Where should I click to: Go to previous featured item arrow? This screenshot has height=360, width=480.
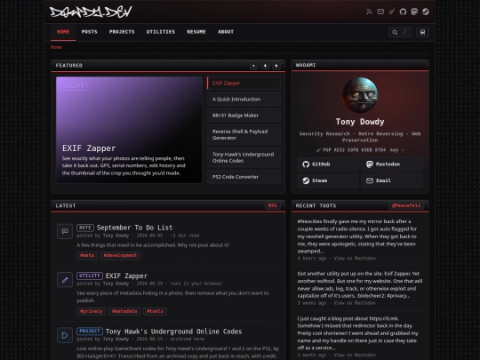click(265, 66)
